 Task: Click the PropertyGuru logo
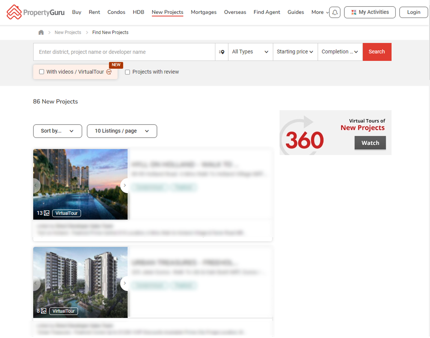click(x=35, y=12)
